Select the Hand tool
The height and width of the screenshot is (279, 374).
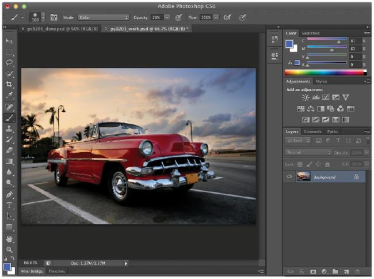[9, 239]
